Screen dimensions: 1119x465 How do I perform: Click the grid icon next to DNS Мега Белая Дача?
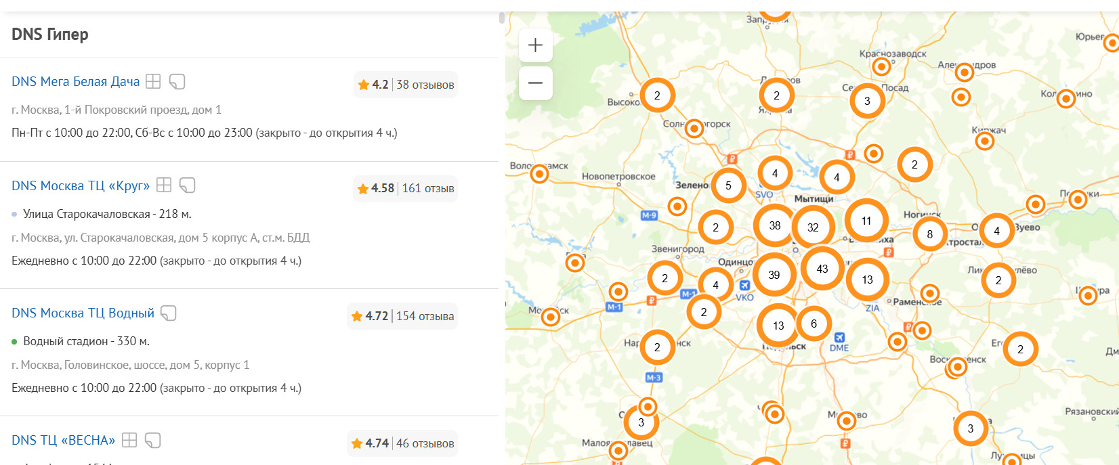tap(153, 81)
